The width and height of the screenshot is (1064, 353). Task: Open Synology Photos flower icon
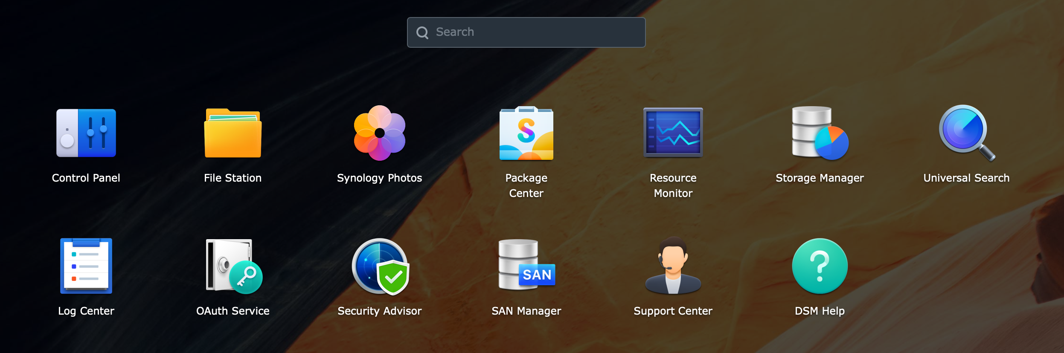tap(380, 133)
